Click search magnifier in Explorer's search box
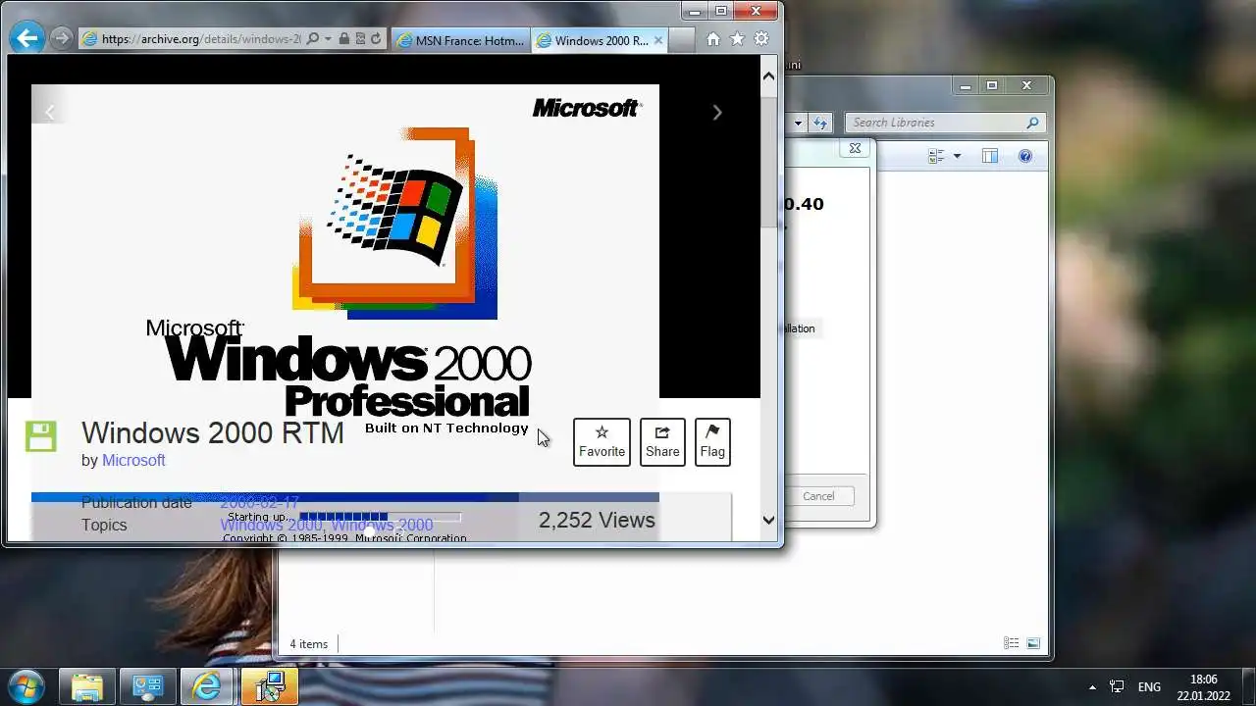The width and height of the screenshot is (1256, 706). click(x=1032, y=123)
